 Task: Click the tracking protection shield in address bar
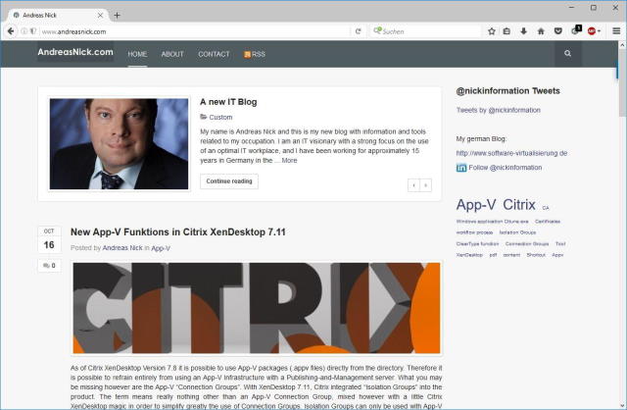(32, 31)
